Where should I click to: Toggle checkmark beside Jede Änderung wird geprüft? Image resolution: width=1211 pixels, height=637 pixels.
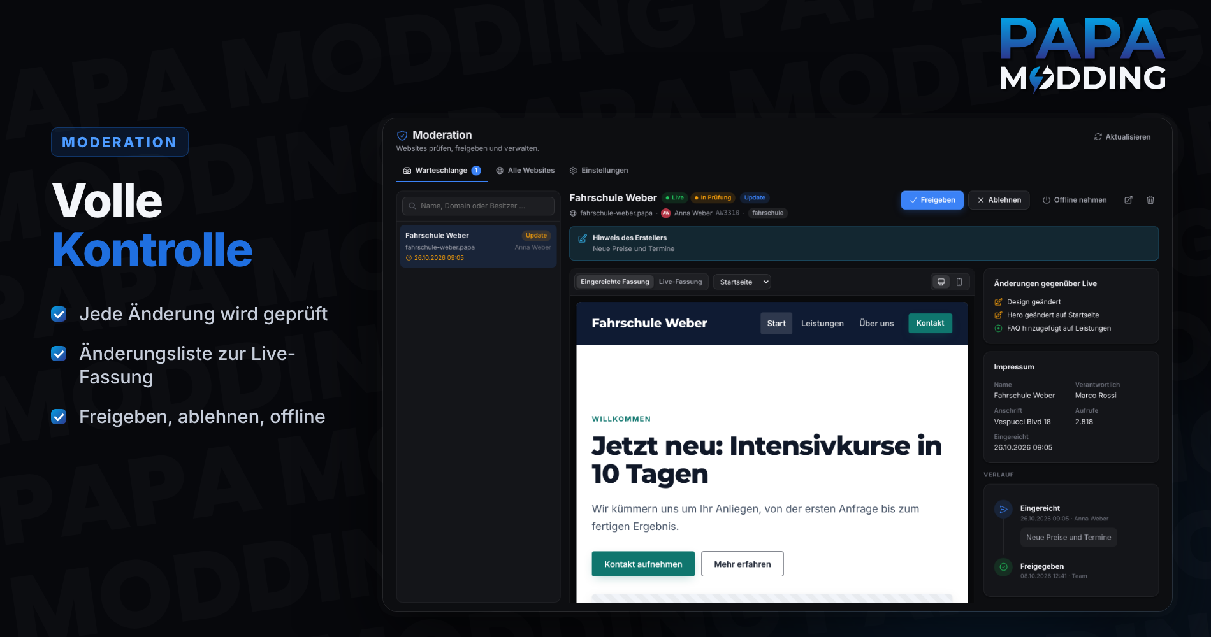pyautogui.click(x=59, y=314)
